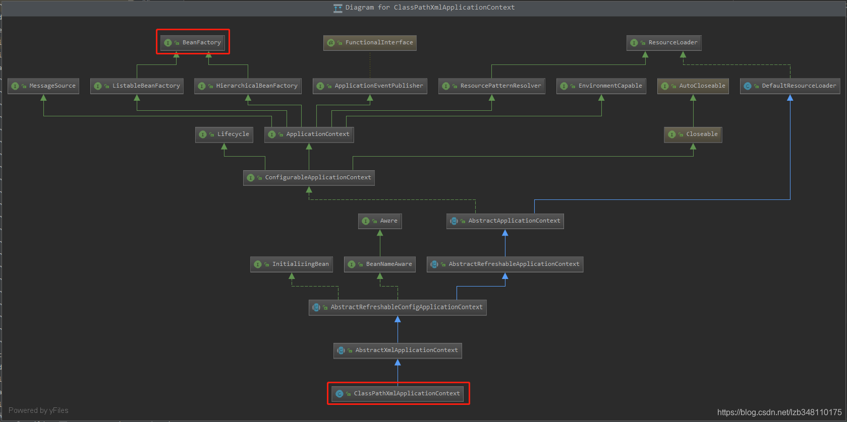Image resolution: width=847 pixels, height=422 pixels.
Task: Click the DefaultResourceLoader class node
Action: 790,86
